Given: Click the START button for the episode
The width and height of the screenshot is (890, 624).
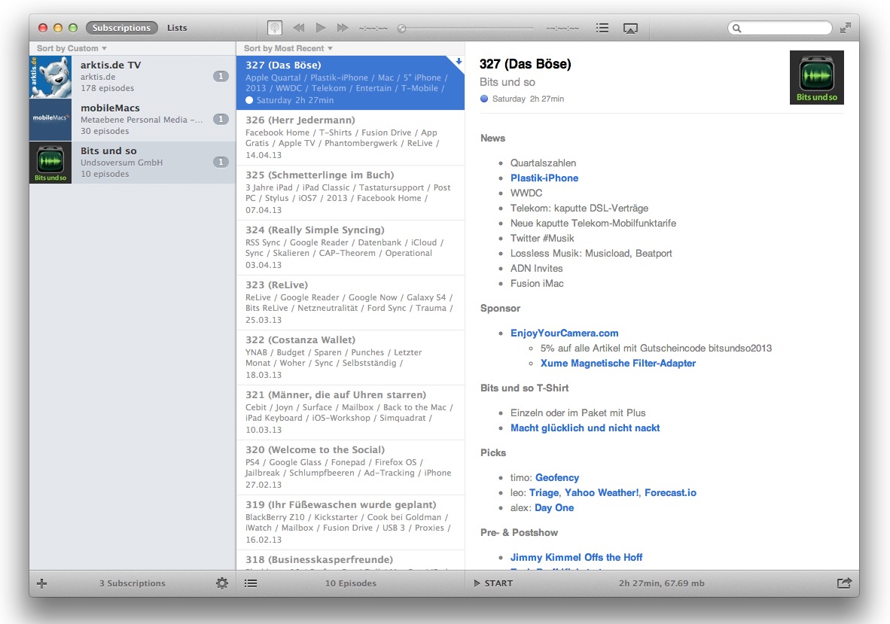Looking at the screenshot, I should pos(494,583).
